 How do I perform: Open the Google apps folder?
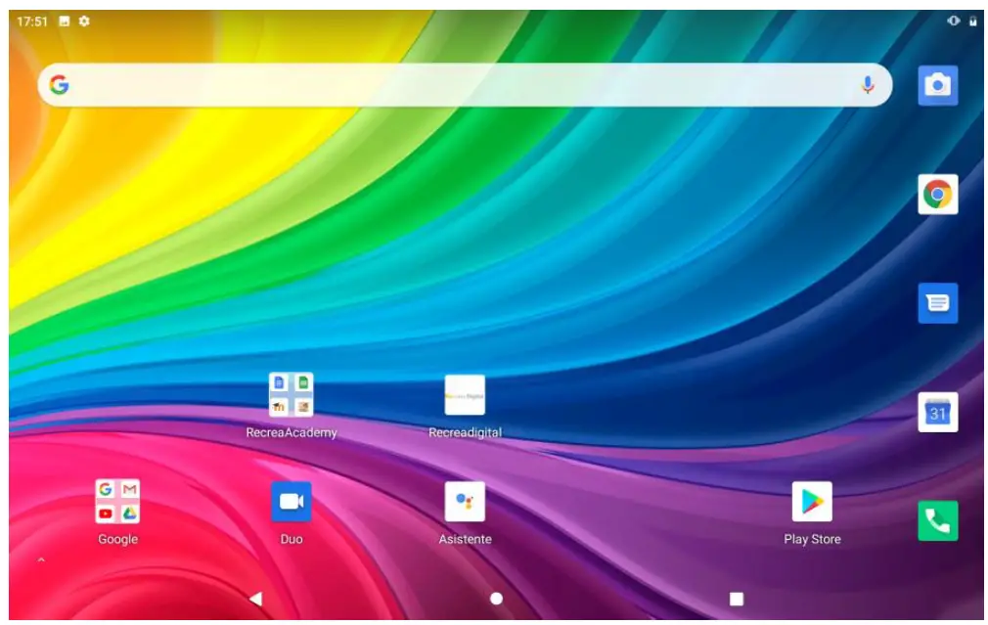[117, 502]
